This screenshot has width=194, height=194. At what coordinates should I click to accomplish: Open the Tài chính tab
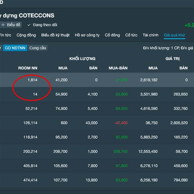[x=151, y=35]
